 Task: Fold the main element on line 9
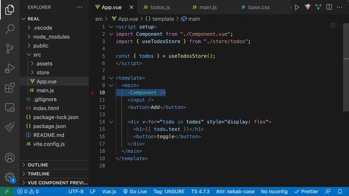click(x=111, y=85)
